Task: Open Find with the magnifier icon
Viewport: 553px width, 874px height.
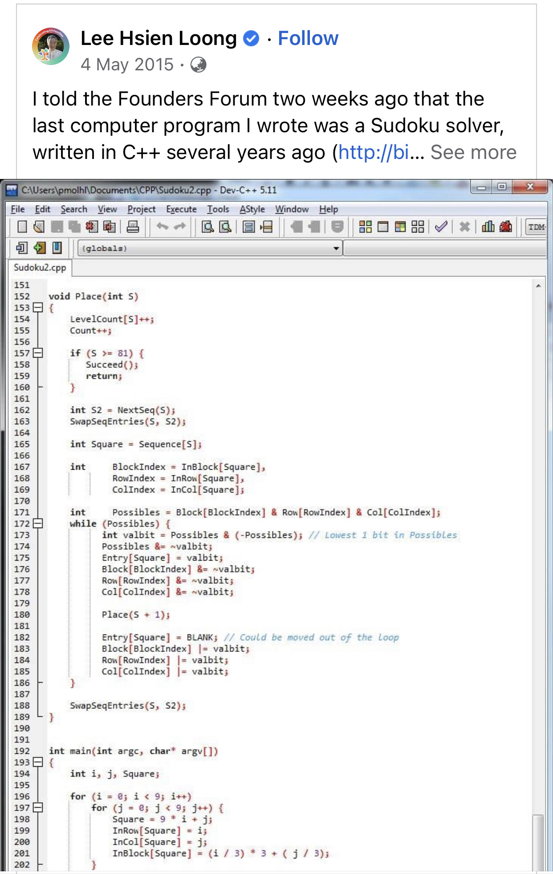Action: click(x=208, y=227)
